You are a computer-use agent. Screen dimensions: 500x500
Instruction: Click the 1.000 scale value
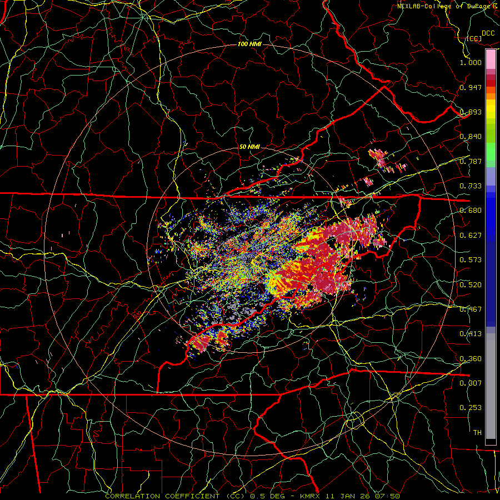click(471, 62)
